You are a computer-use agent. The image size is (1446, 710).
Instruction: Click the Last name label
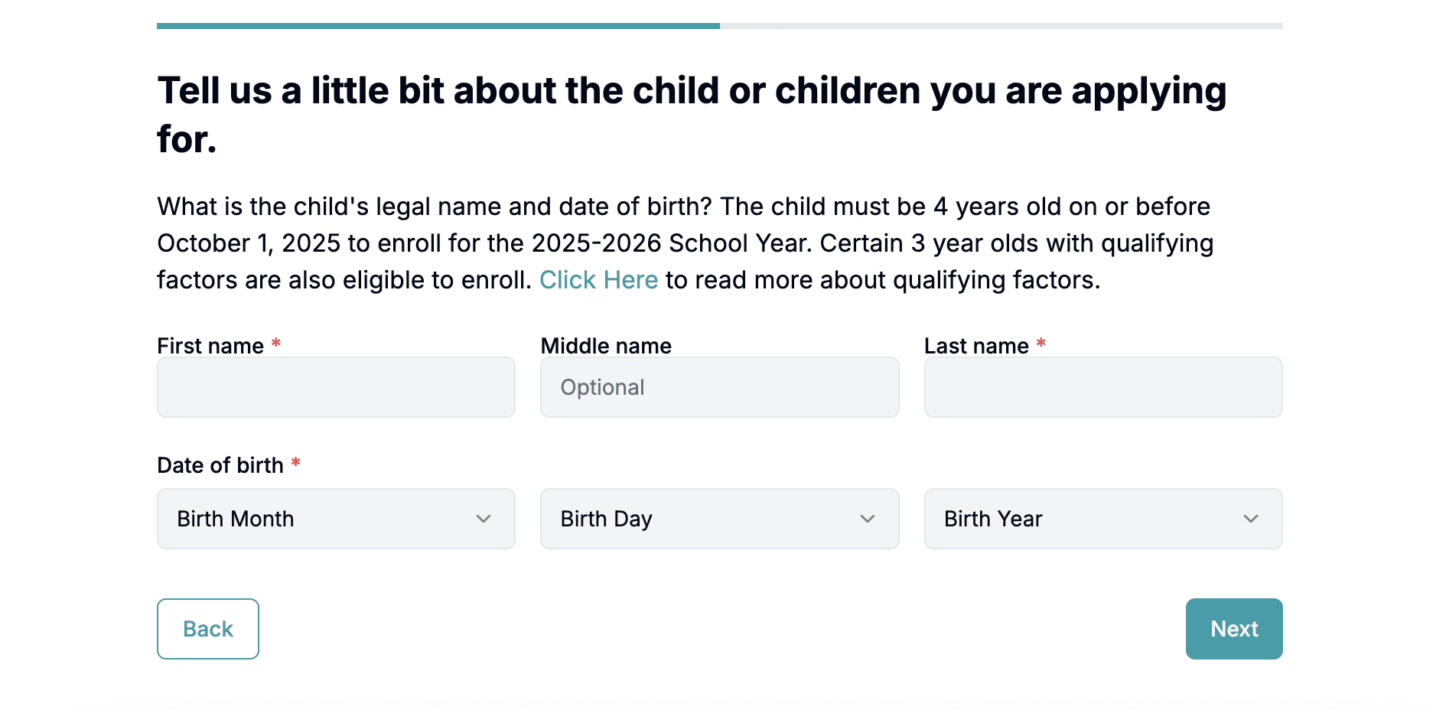[976, 346]
